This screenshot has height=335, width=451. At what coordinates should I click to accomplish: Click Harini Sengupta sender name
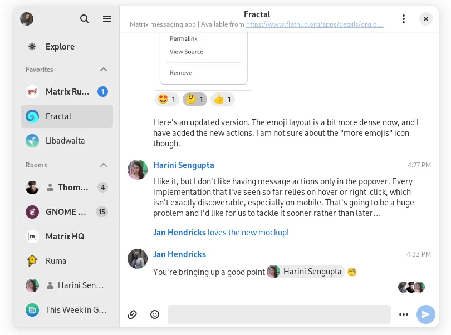(184, 165)
